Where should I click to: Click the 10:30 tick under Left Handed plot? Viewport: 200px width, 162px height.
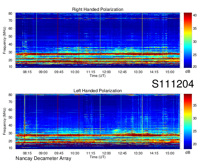click(x=75, y=153)
